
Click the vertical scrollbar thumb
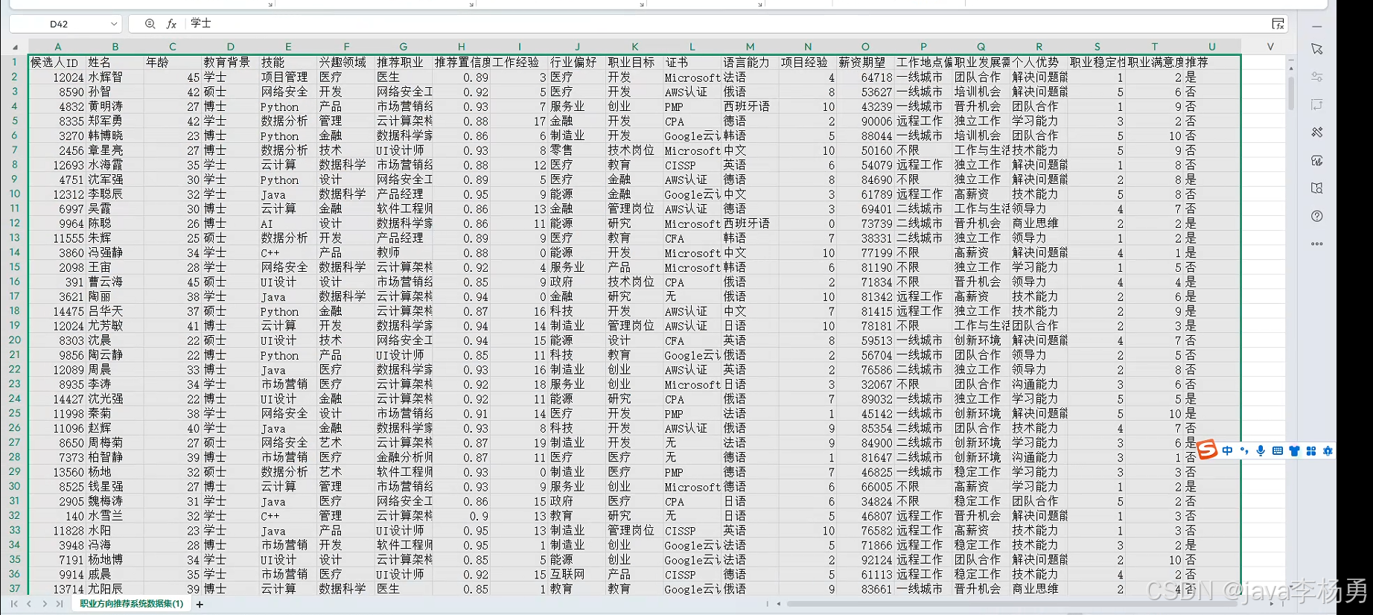[x=1290, y=93]
